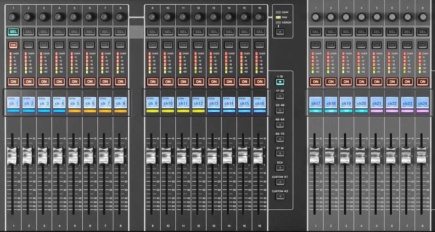Open the CUSTOM A1 fader bank

tap(280, 182)
